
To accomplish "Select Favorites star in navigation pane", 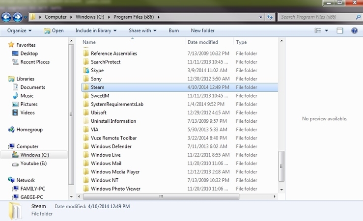I will tap(11, 45).
